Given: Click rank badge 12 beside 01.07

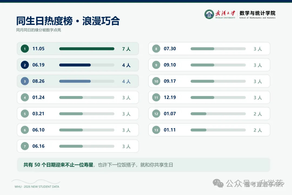Looking at the screenshot, I should pos(156,114).
